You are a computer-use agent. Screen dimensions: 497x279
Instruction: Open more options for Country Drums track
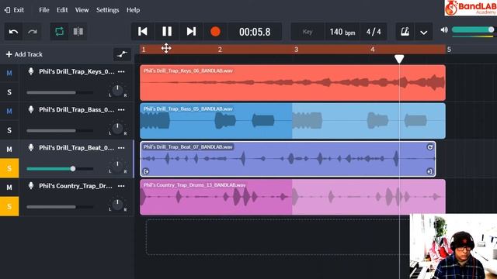coord(121,186)
